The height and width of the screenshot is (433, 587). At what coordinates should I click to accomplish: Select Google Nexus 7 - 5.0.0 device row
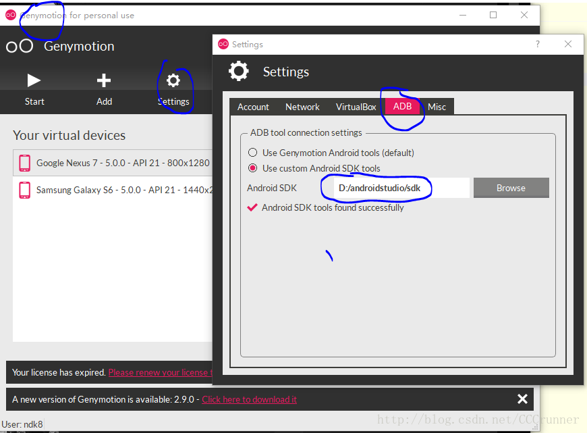112,163
